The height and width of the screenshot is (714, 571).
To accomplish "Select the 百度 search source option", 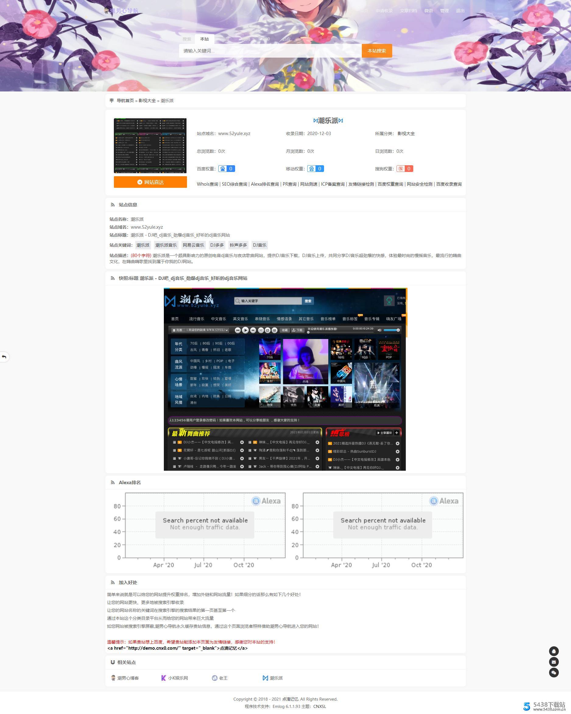I will click(225, 39).
